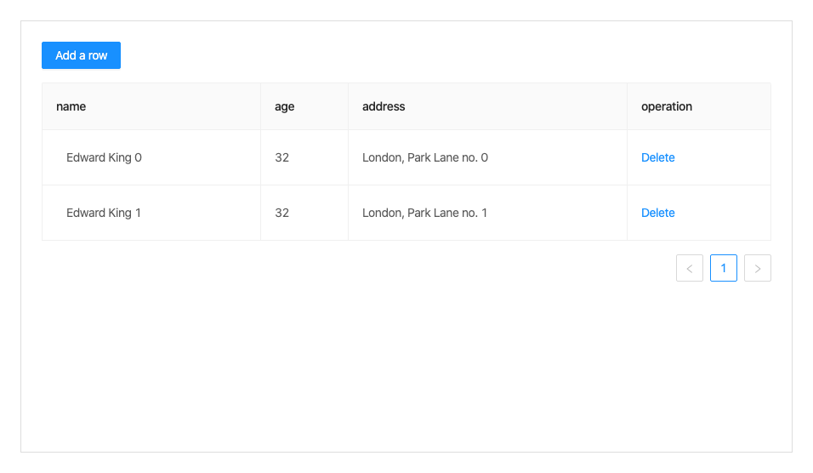Select page 1 in pagination
This screenshot has width=813, height=473.
[724, 268]
